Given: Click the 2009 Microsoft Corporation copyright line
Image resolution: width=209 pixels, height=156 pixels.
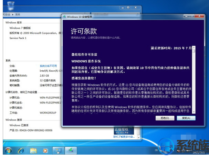Looking at the screenshot, I should point(35,33).
